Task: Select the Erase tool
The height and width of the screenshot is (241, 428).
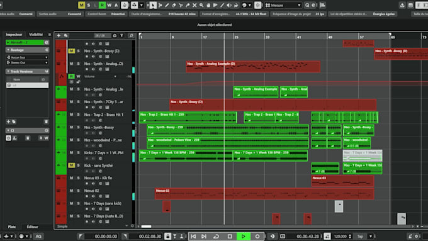Action: [174, 5]
